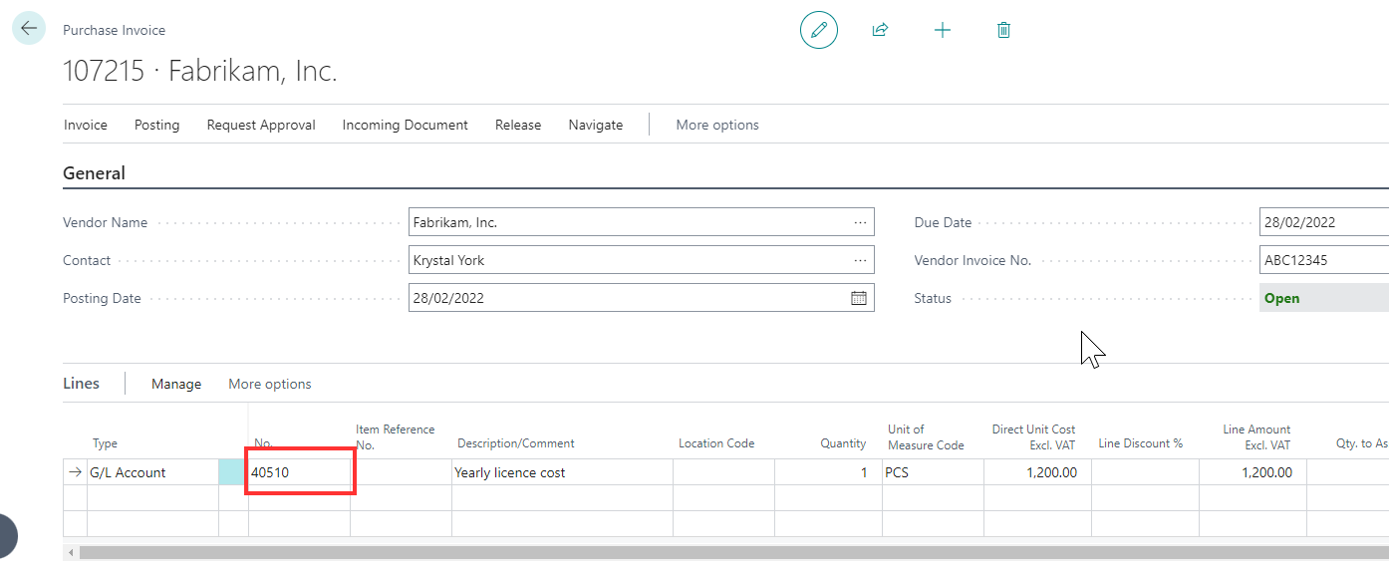Open the Posting menu
Screen dimensions: 1389x573
pyautogui.click(x=157, y=125)
